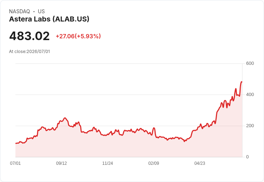Click the 0 y-axis label
Screen dimensions: 264x182
[247, 157]
